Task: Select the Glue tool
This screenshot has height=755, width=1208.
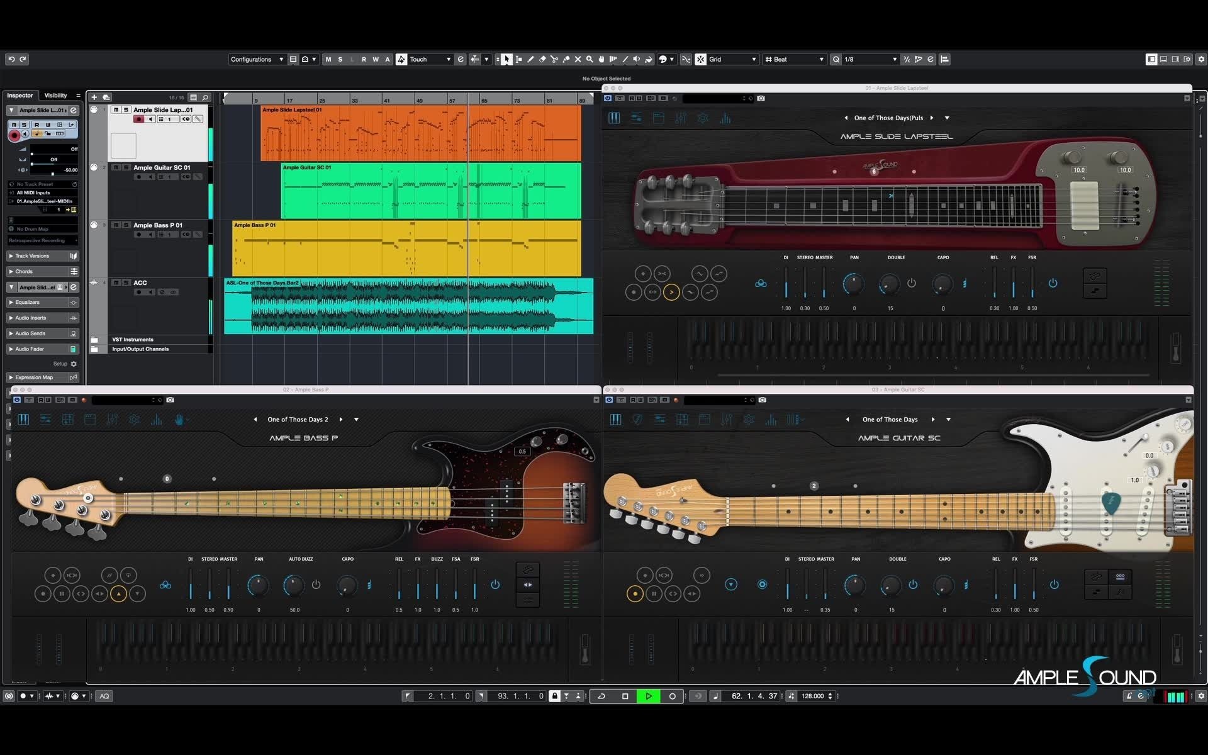Action: click(x=566, y=59)
